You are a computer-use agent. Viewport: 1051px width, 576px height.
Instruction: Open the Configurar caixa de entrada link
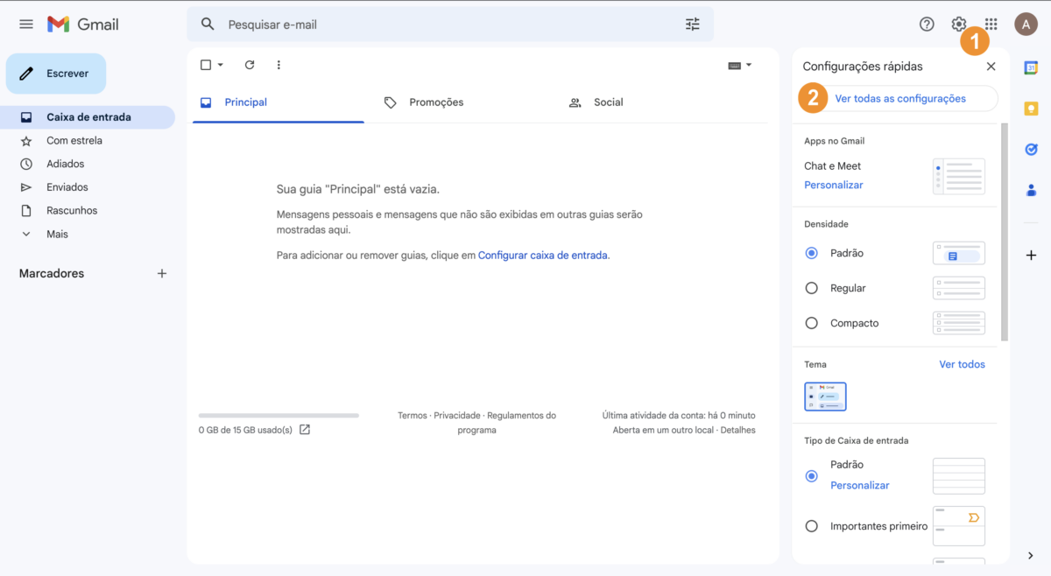[542, 256]
